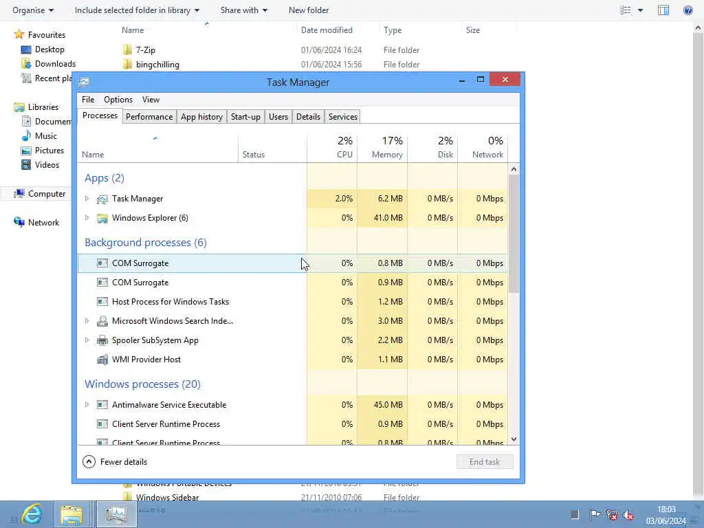Click New folder in Explorer toolbar
Image resolution: width=704 pixels, height=528 pixels.
coord(309,10)
